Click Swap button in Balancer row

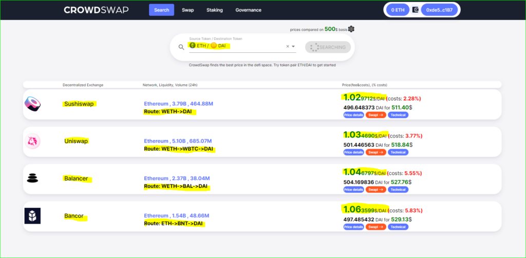[375, 190]
